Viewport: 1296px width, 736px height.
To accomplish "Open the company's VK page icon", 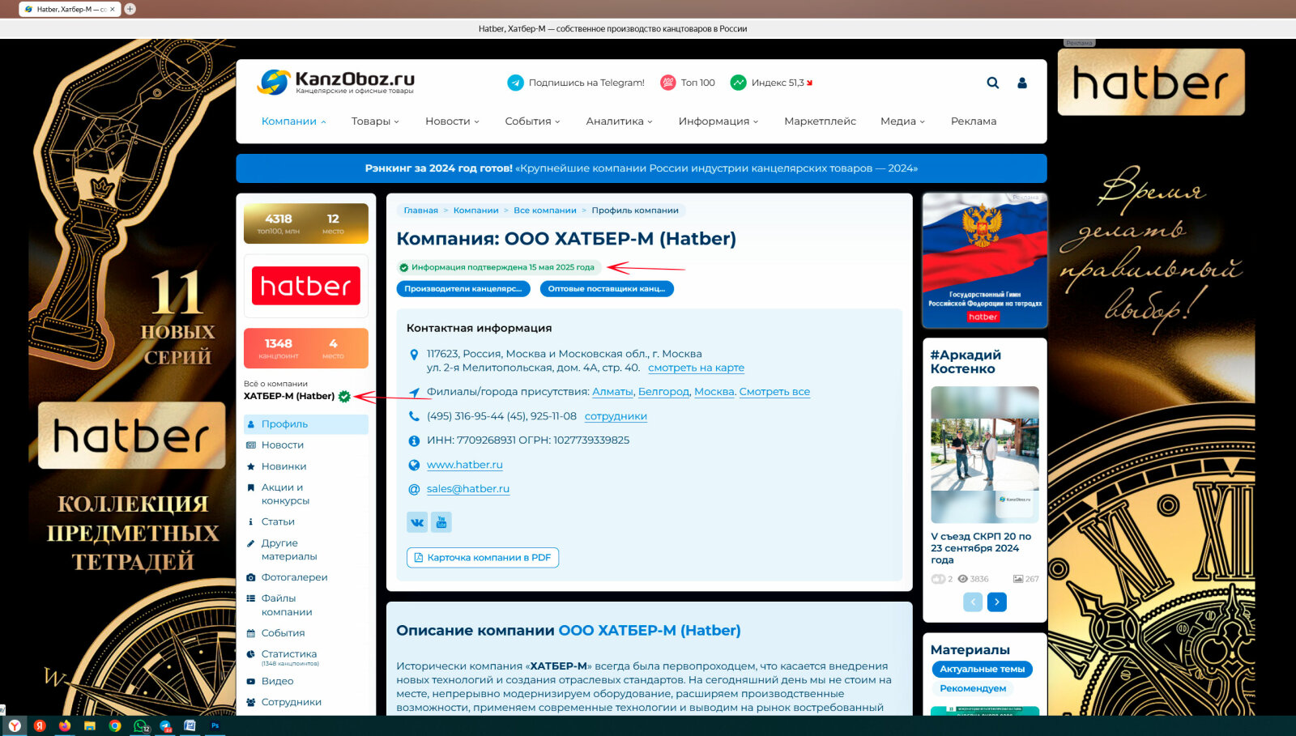I will [x=416, y=522].
